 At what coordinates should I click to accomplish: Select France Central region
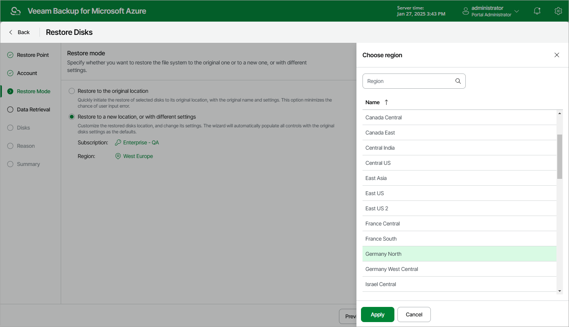click(x=459, y=224)
